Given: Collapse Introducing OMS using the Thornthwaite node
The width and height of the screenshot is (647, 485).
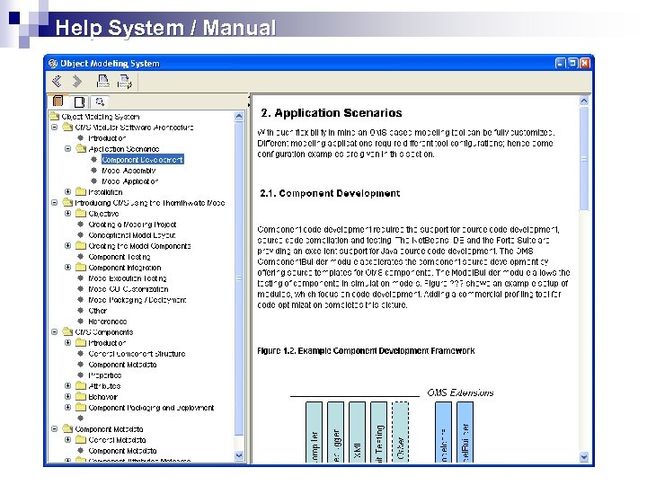Looking at the screenshot, I should click(x=55, y=202).
